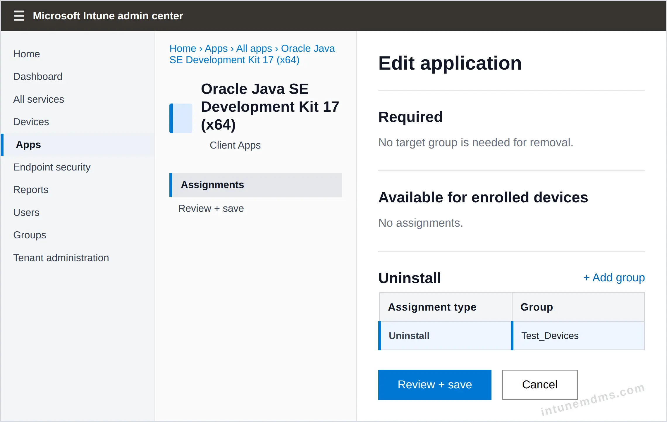The image size is (667, 422).
Task: Select the Test_Devices group cell
Action: coord(578,336)
